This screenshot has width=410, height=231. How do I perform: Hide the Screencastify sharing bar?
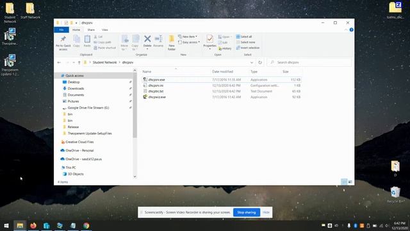pos(266,212)
